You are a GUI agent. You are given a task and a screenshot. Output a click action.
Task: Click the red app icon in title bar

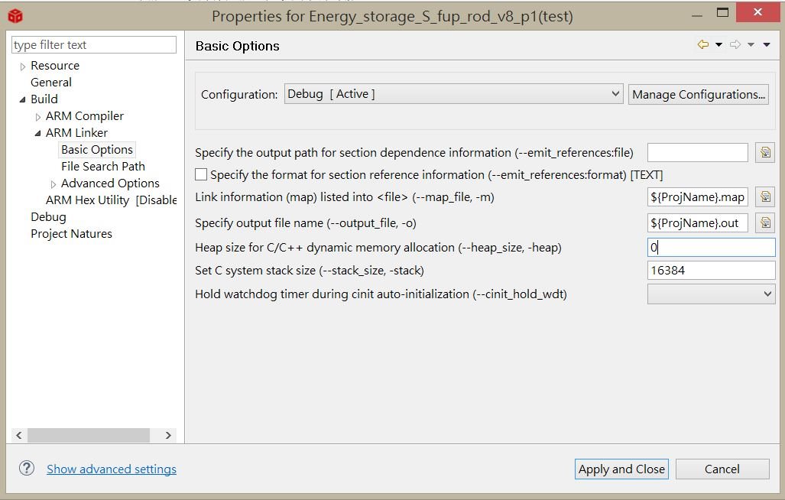coord(15,15)
